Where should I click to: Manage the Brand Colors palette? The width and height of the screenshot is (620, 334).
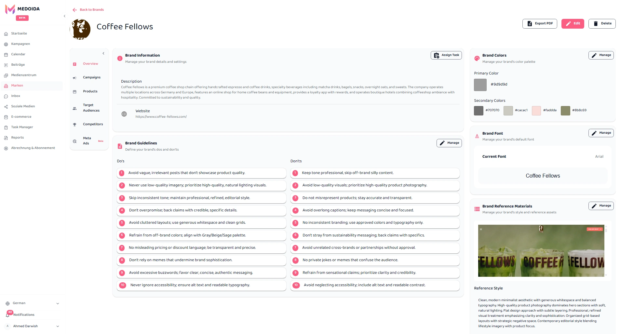click(x=601, y=55)
